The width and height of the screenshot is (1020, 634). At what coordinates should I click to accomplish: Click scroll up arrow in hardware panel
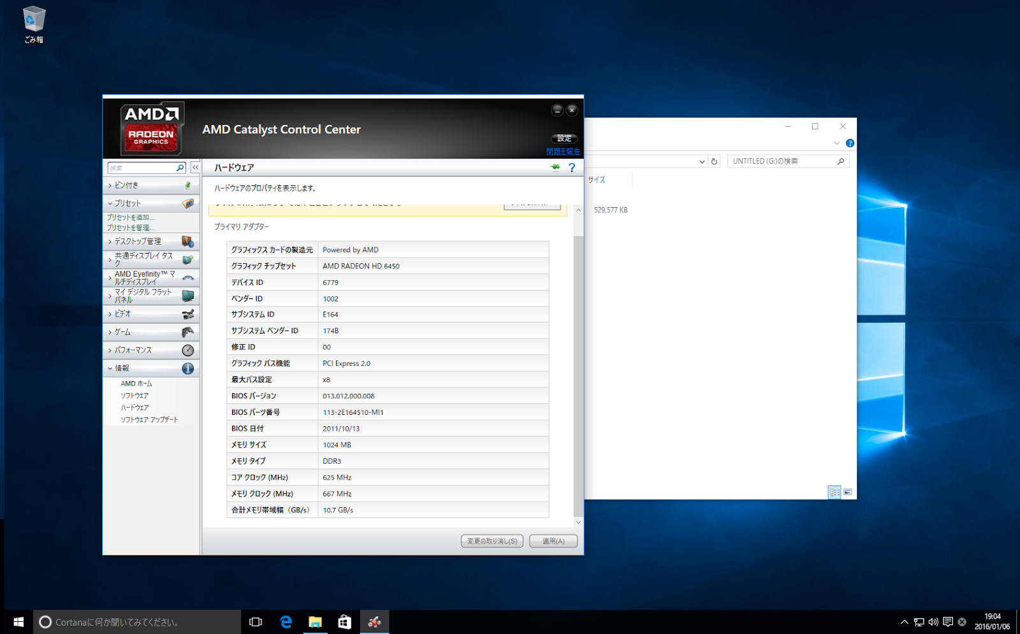point(578,210)
